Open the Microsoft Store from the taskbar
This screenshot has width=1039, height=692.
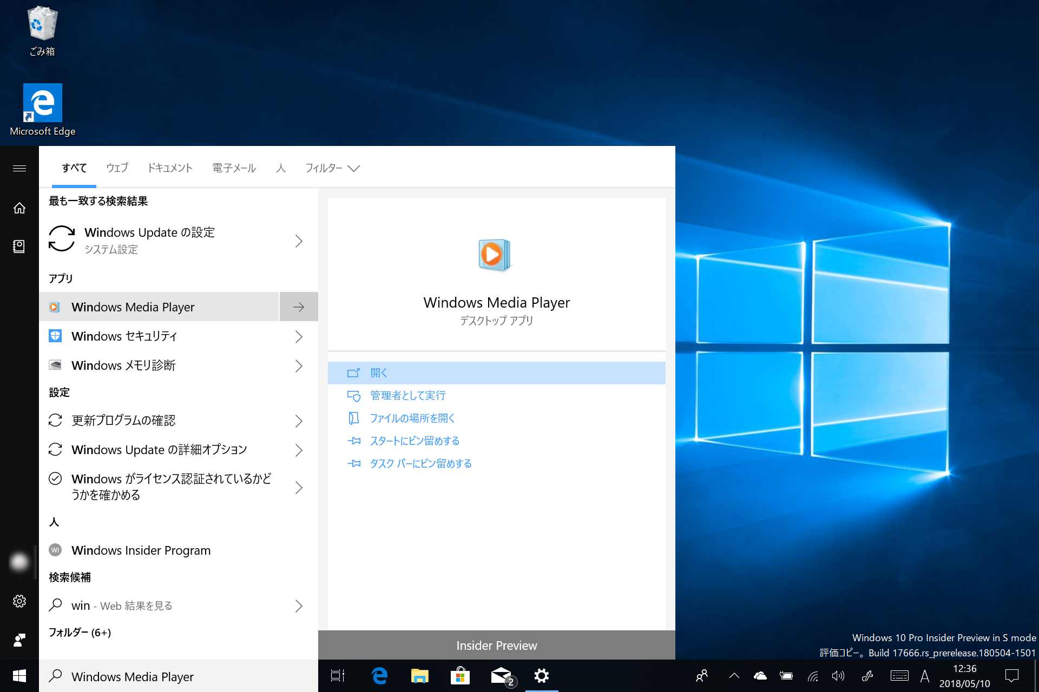[x=459, y=676]
